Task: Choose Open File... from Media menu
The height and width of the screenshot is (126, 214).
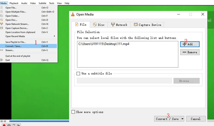Action: (x=28, y=8)
